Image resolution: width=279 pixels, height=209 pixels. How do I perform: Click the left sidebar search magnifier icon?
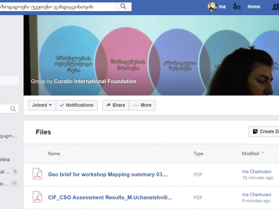click(13, 109)
